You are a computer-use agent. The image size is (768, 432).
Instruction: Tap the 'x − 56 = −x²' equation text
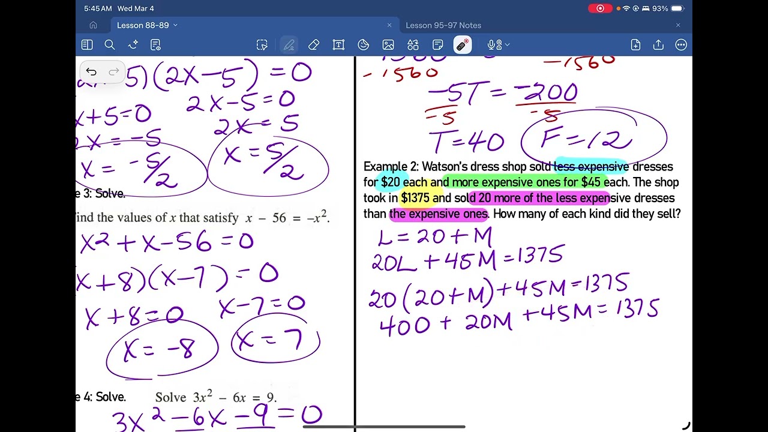[287, 217]
